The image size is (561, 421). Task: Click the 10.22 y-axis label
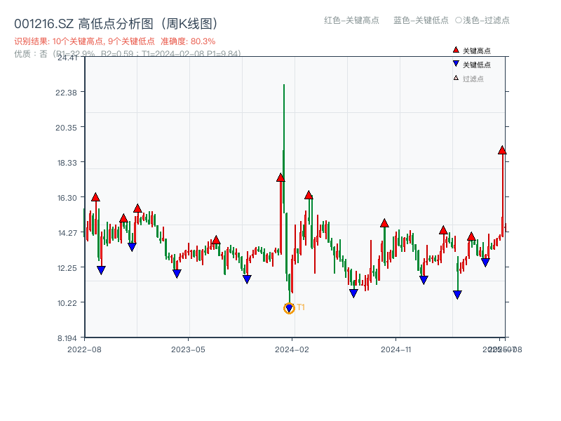pos(67,303)
